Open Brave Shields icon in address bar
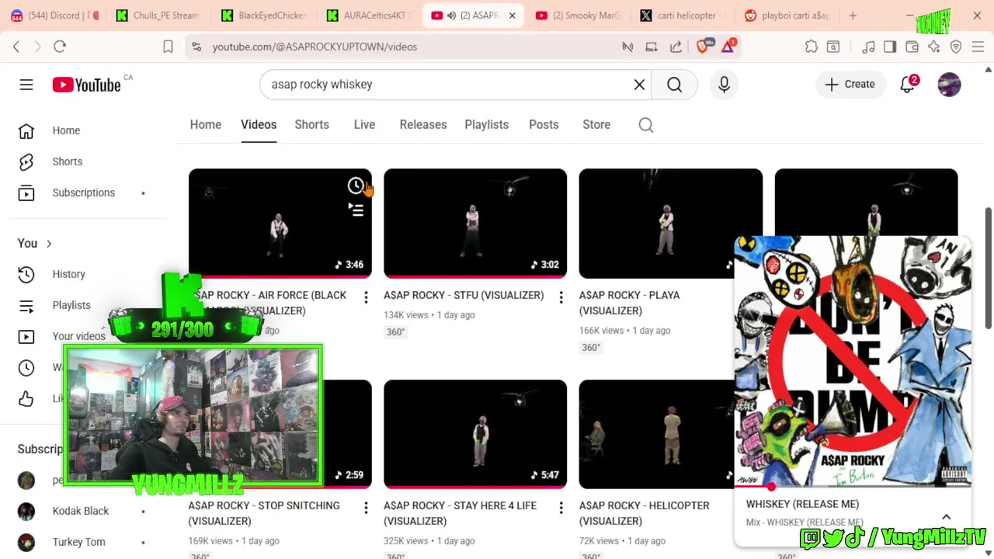Viewport: 994px width, 559px height. click(704, 47)
